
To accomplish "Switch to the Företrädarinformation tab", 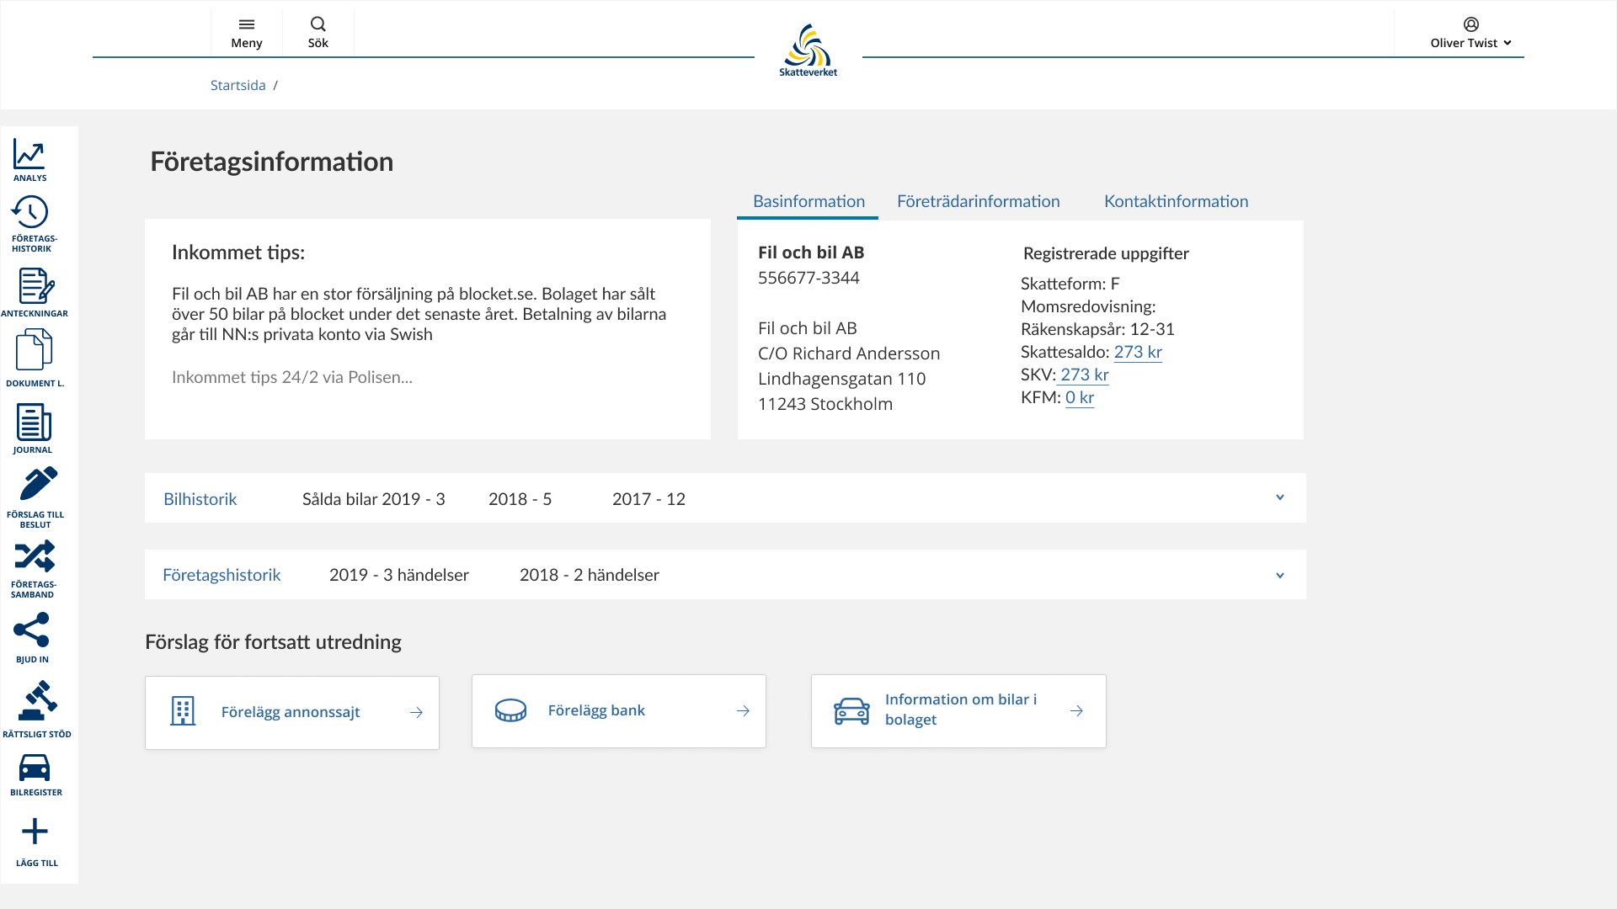I will click(x=978, y=201).
